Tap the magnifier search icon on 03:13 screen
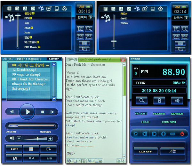Viewport: 192px width, 166px height. (x=89, y=29)
